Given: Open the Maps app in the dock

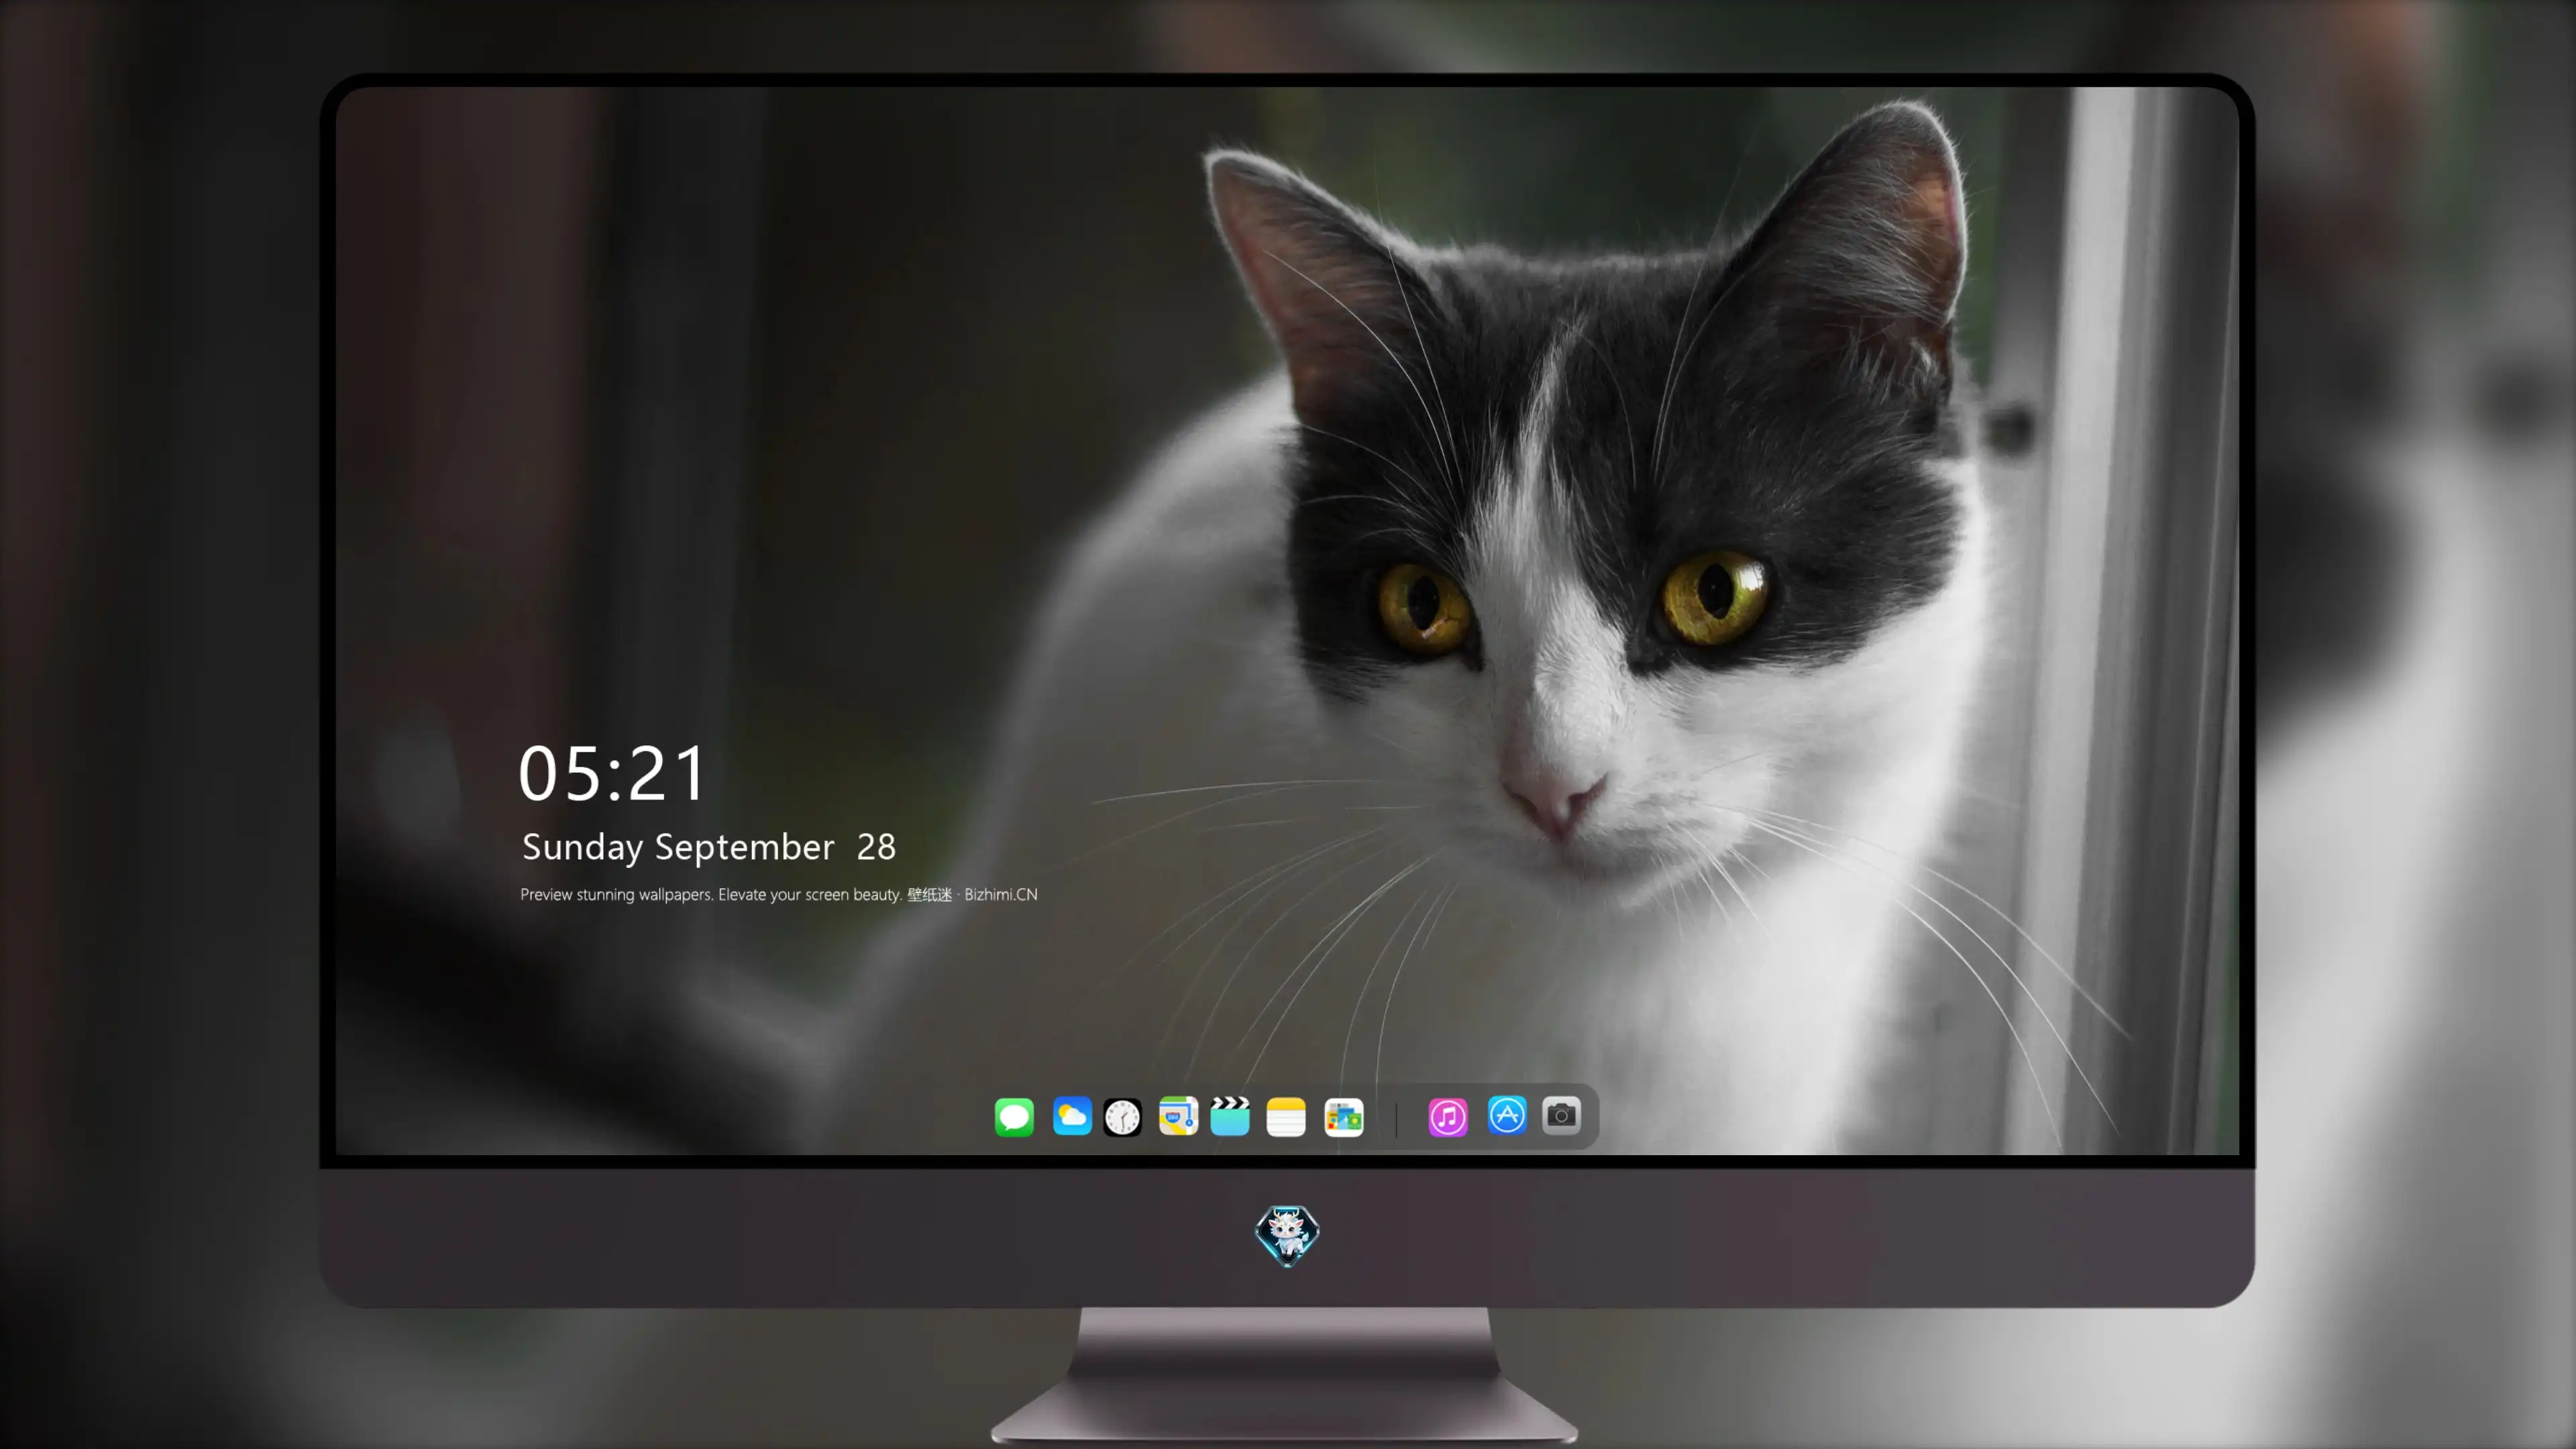Looking at the screenshot, I should click(1178, 1116).
